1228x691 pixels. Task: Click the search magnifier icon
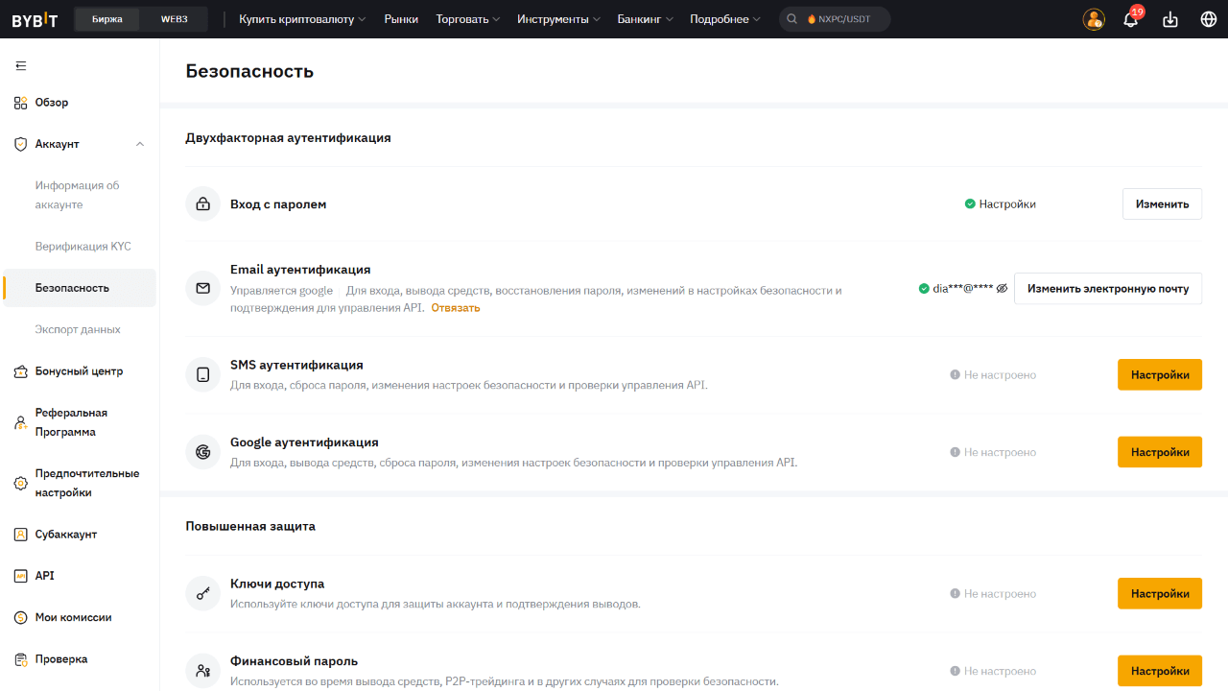(x=792, y=19)
